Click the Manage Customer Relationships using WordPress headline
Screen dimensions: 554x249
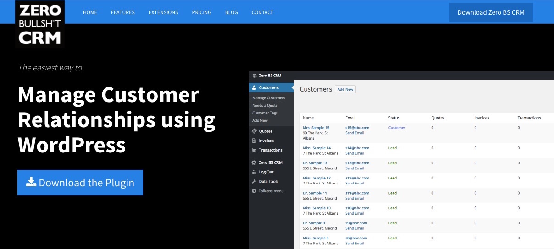[116, 120]
